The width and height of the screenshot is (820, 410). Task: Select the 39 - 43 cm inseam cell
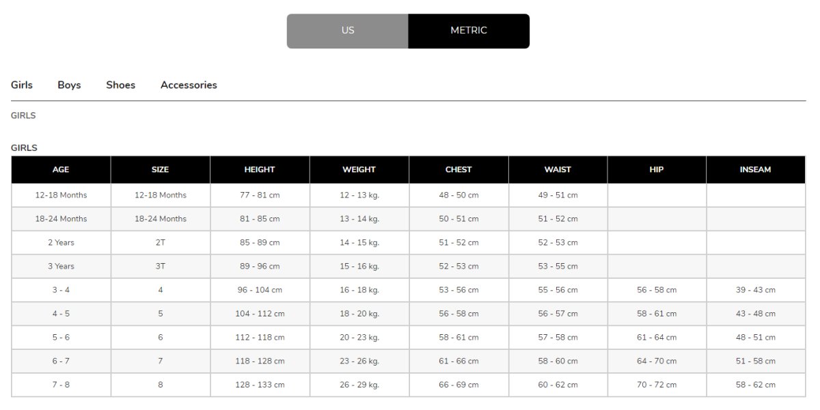click(x=756, y=290)
